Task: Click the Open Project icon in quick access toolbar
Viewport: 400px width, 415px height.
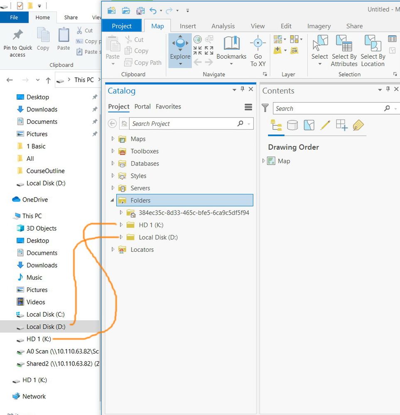Action: coord(126,10)
